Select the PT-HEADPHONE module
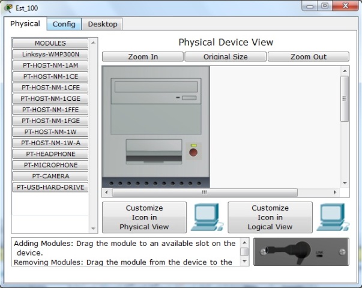This screenshot has height=288, width=362. click(50, 154)
